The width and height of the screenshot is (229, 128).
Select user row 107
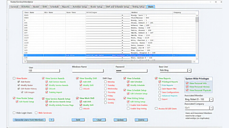[110, 33]
